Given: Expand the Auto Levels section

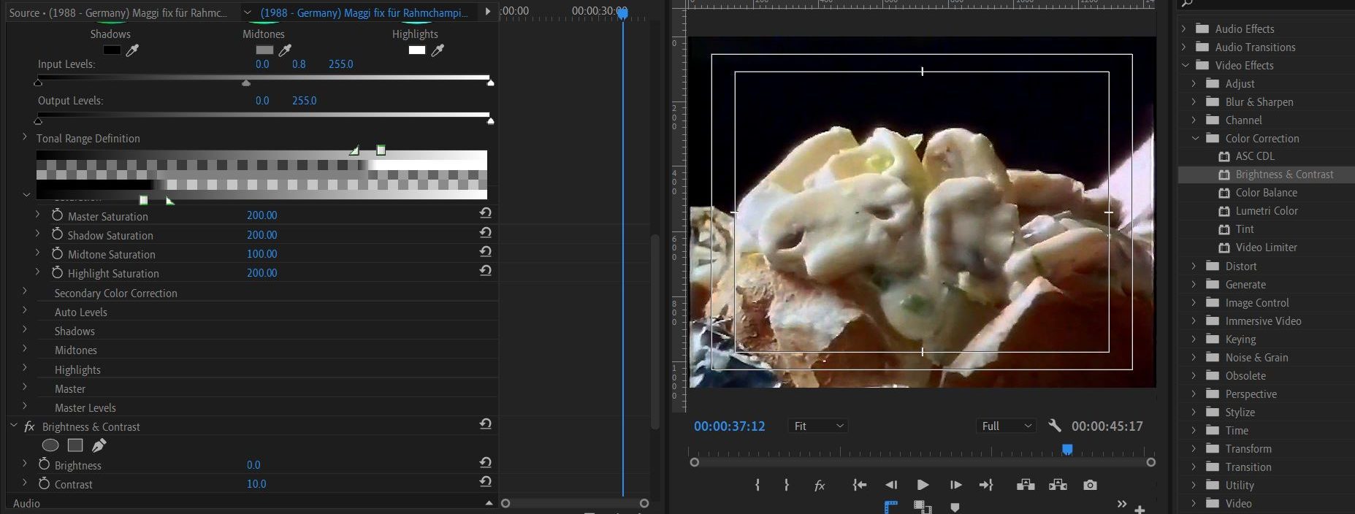Looking at the screenshot, I should pos(25,310).
